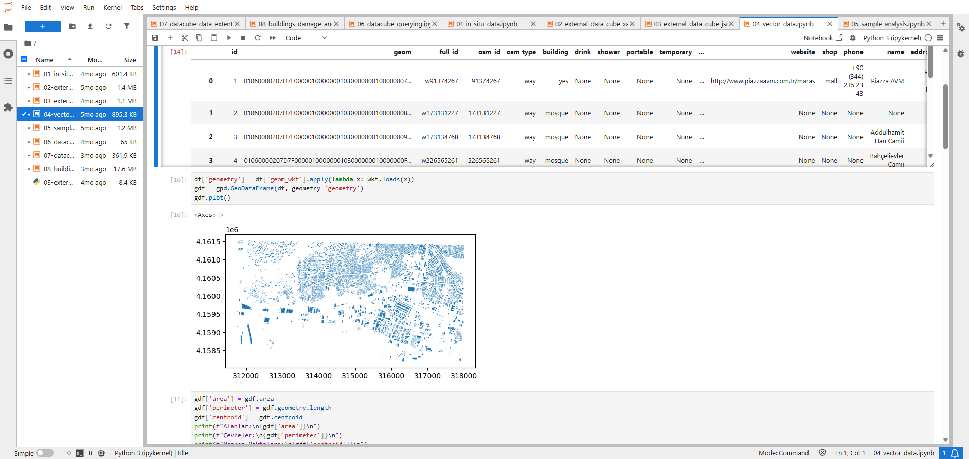Click the terminal count icon in status bar
Viewport: 969px width, 459px height.
pyautogui.click(x=80, y=453)
